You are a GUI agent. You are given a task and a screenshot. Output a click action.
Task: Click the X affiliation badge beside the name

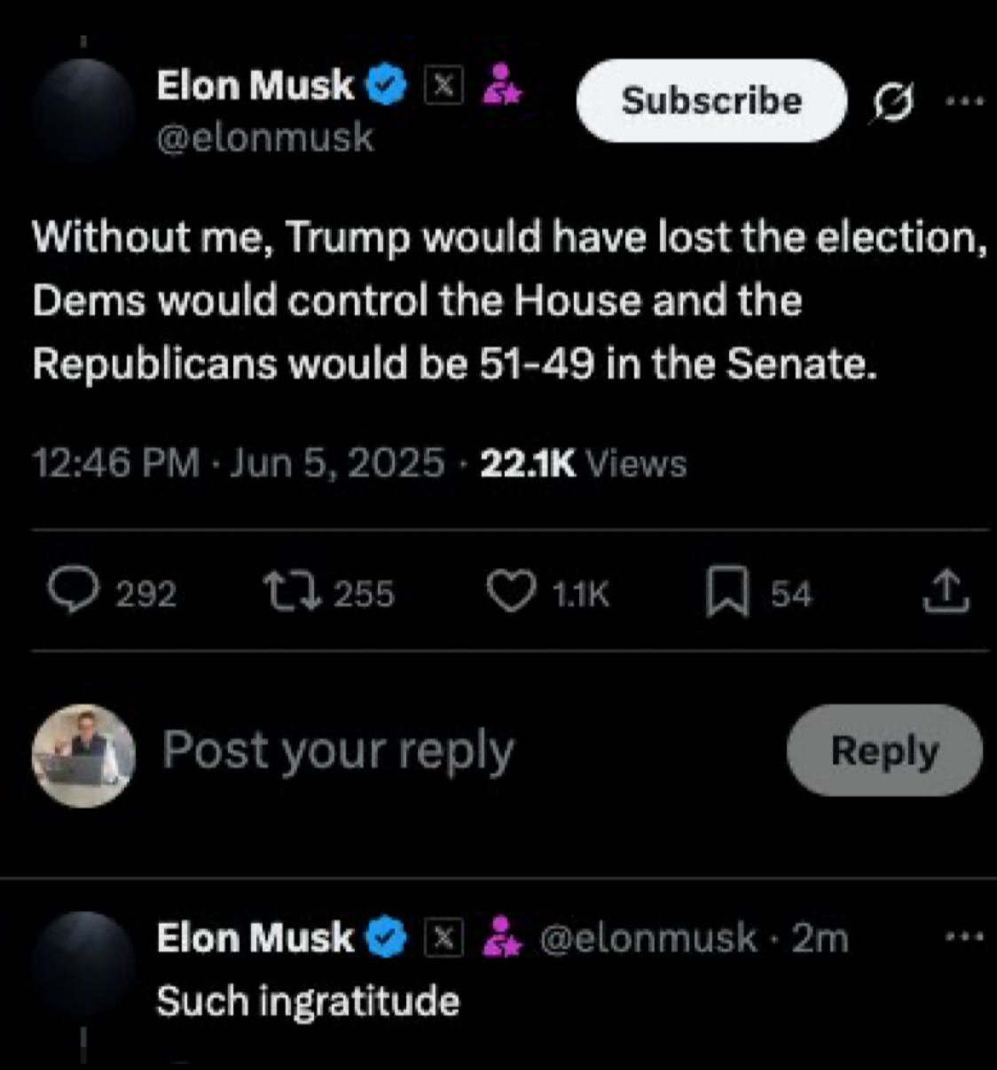(x=444, y=85)
